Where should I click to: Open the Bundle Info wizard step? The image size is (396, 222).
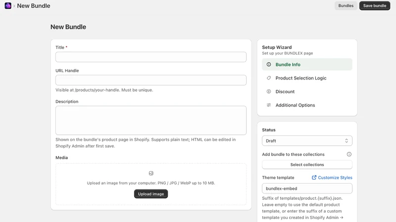307,65
